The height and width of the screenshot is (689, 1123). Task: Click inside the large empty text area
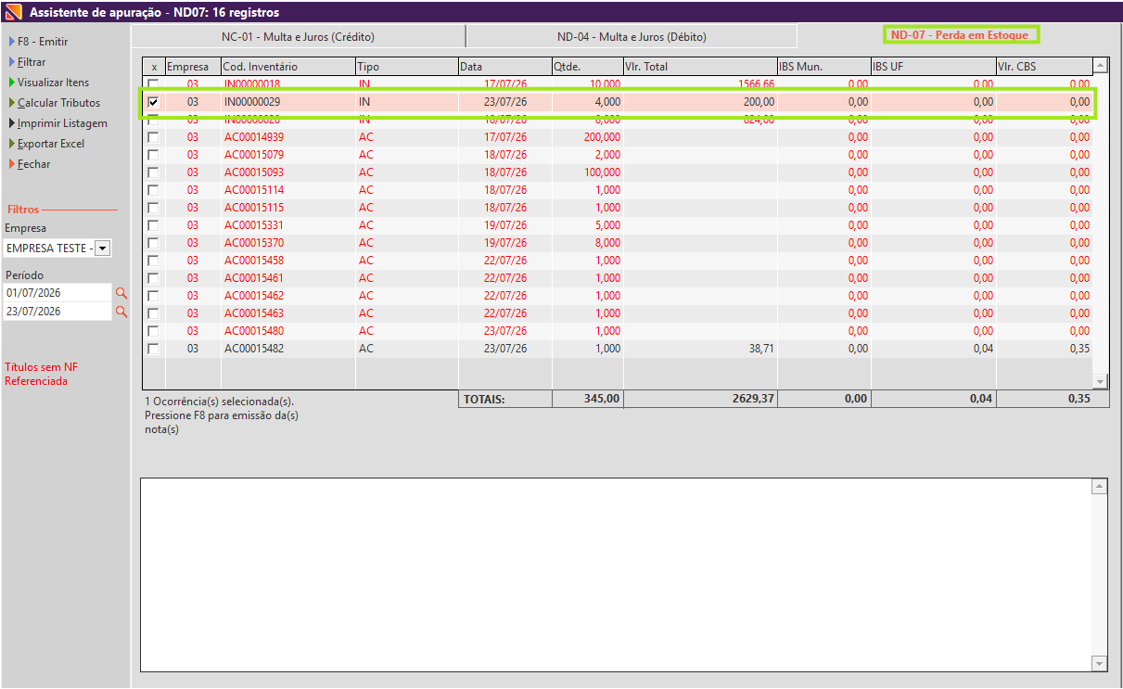[x=617, y=575]
